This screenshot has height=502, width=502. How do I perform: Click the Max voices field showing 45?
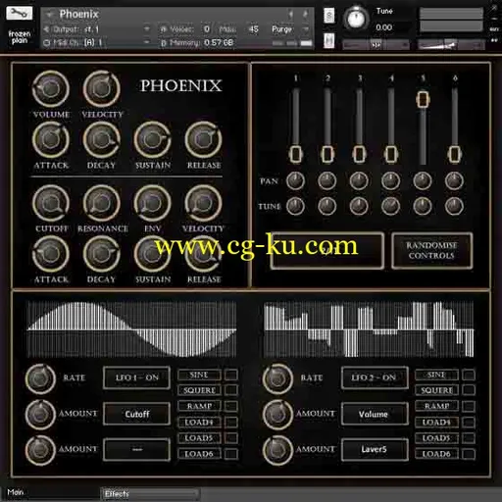254,29
